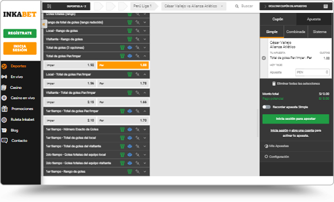Screen dimensions: 334x202
Task: Click the Deportes soccer ball sidebar icon
Action: [4, 66]
